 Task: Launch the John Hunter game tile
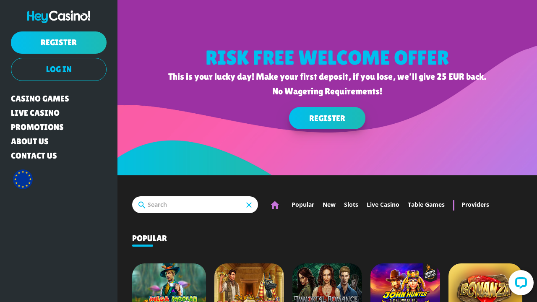405,283
